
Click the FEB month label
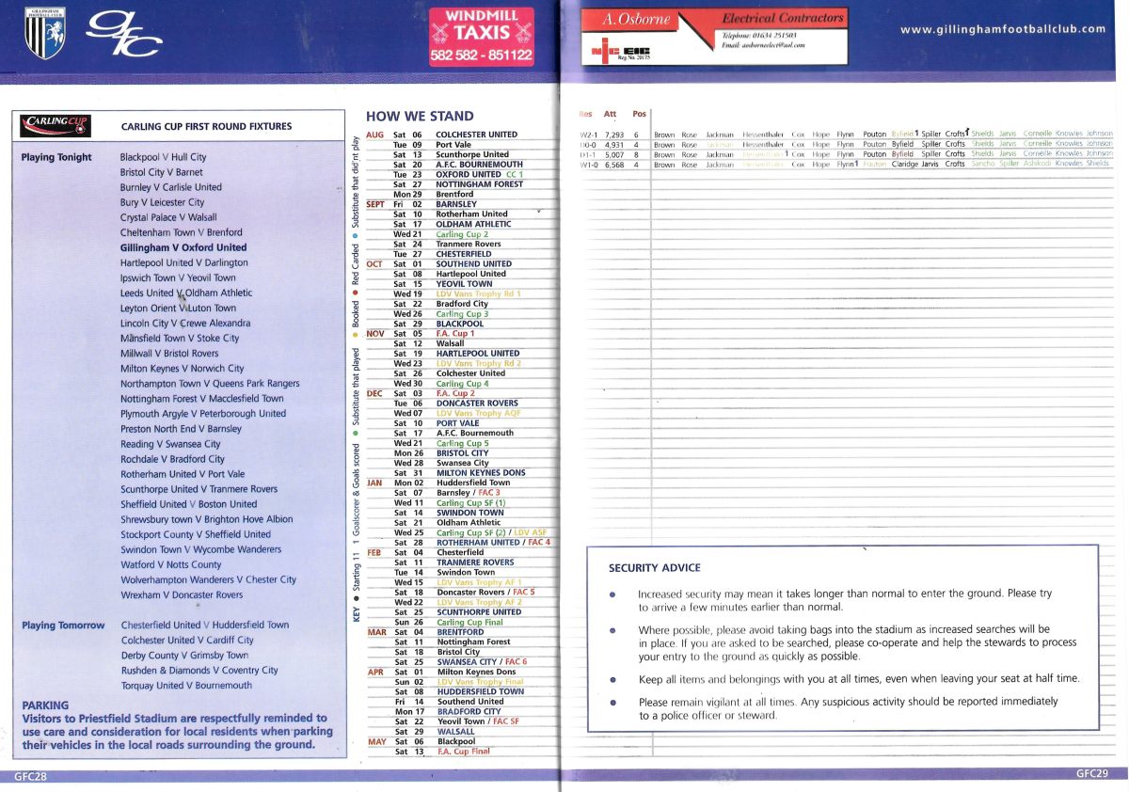[374, 552]
